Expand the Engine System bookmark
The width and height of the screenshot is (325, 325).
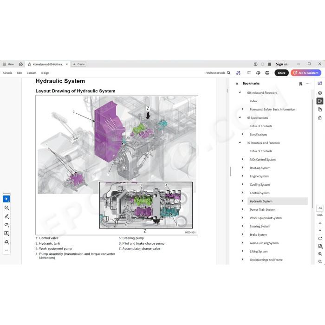point(242,176)
